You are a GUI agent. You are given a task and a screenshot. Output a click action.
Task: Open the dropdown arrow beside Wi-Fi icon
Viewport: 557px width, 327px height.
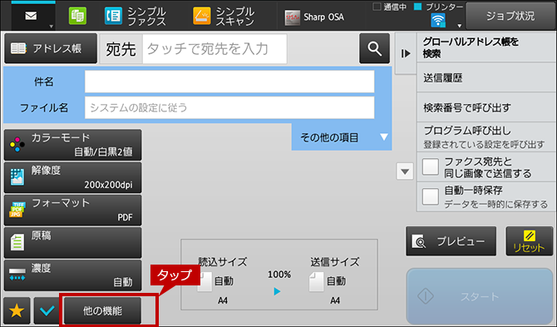coord(459,26)
